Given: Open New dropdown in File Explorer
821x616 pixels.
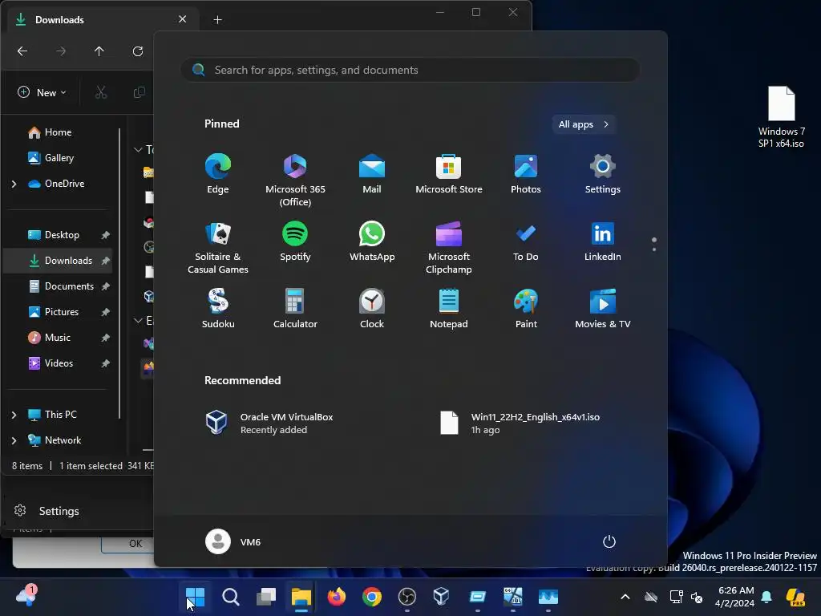Looking at the screenshot, I should click(x=42, y=93).
